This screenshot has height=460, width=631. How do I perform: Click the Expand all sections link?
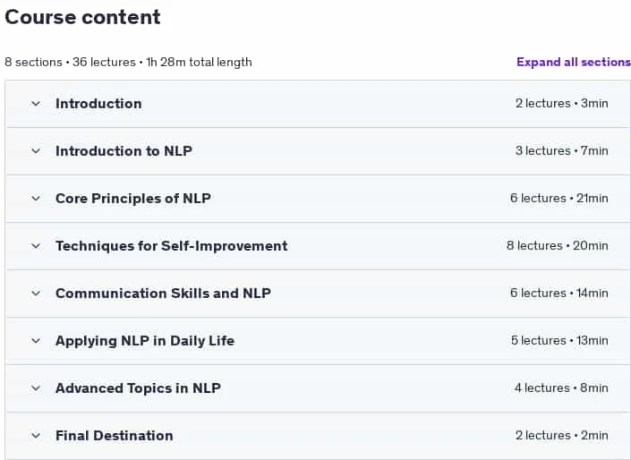click(x=574, y=62)
